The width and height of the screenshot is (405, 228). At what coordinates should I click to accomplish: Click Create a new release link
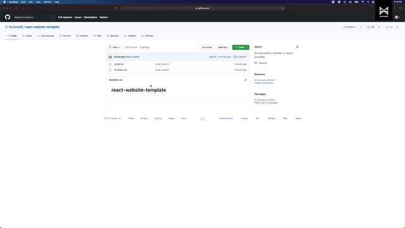coord(264,83)
